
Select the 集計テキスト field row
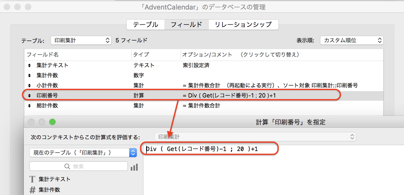[204, 65]
